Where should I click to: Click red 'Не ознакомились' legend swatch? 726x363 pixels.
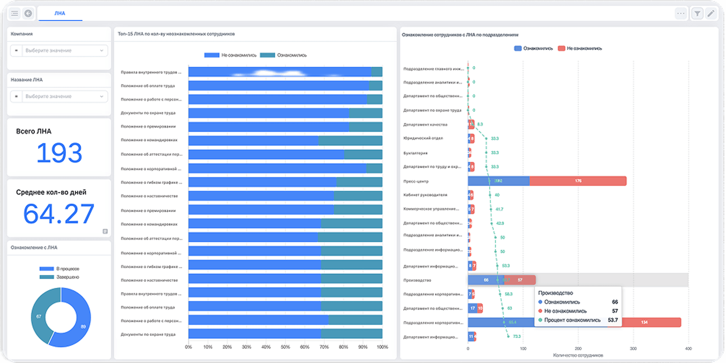(x=561, y=48)
